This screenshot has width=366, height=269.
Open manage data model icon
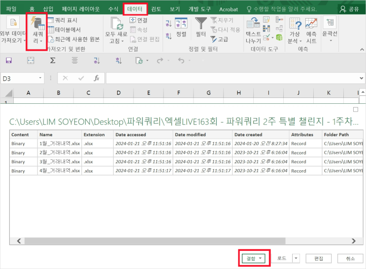point(279,37)
